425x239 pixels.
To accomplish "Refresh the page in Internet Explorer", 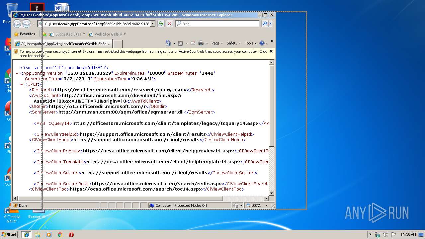I will click(161, 24).
